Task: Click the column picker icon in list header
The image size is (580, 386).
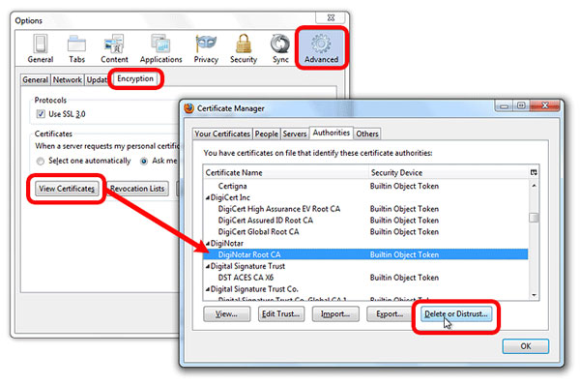Action: (534, 172)
